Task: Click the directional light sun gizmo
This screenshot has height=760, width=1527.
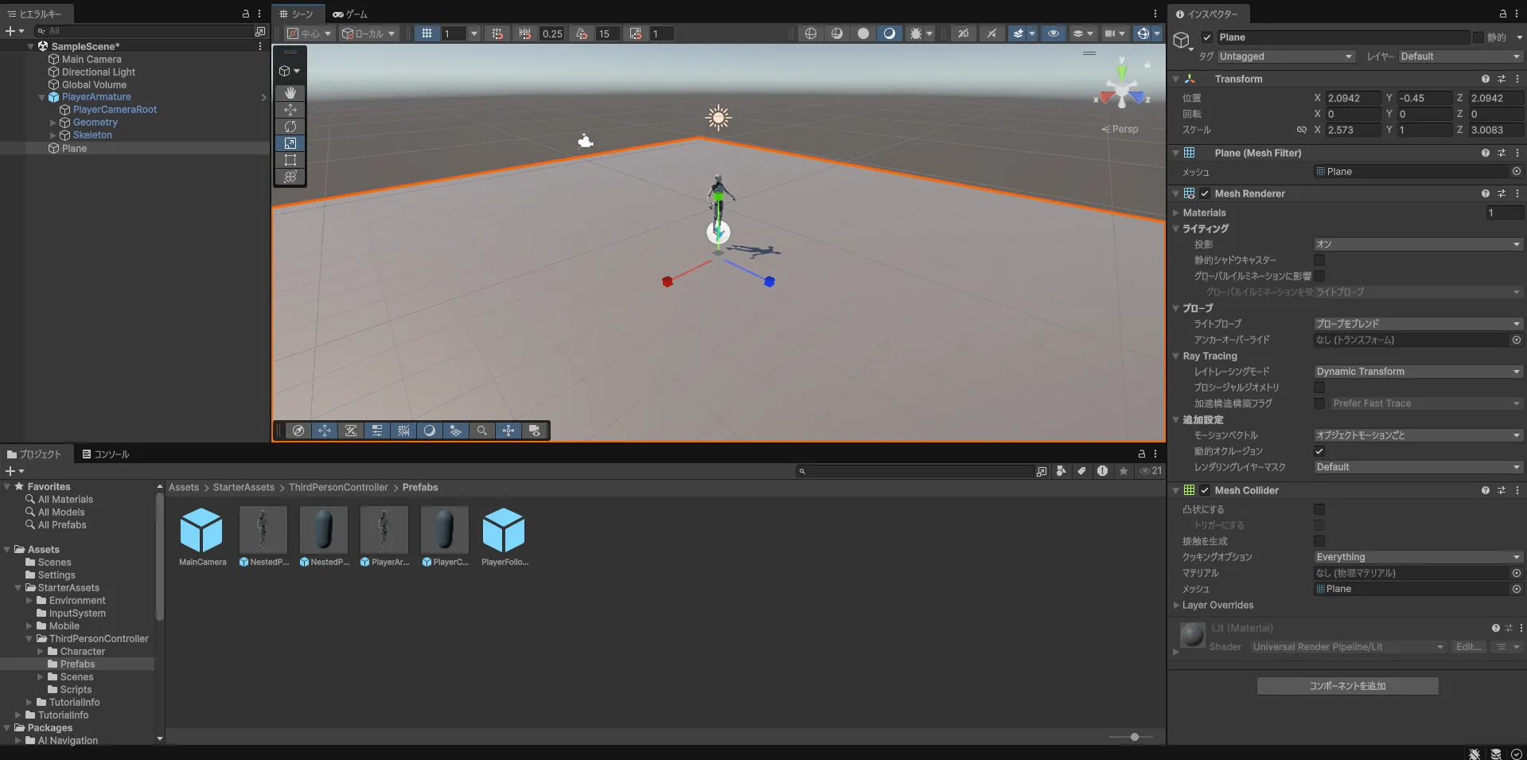Action: (x=719, y=118)
